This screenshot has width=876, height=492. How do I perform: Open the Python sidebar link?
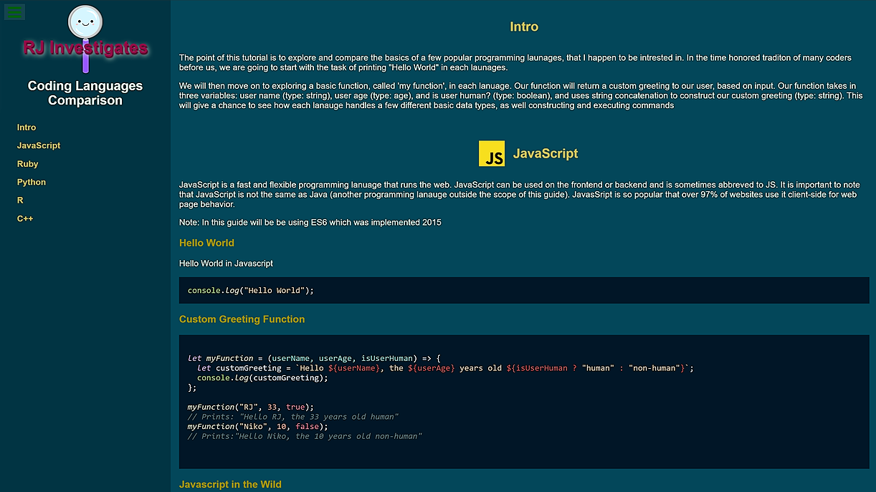tap(32, 182)
